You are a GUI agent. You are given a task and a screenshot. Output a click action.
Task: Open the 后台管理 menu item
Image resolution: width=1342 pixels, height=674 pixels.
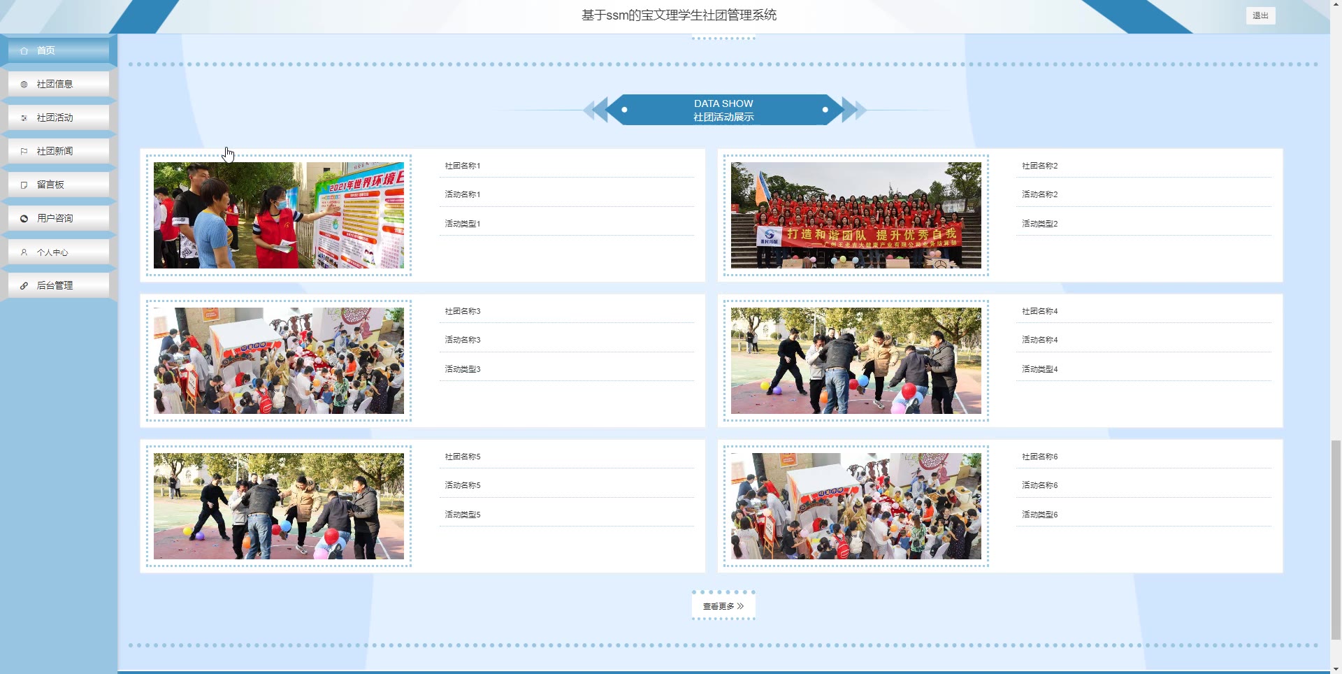pyautogui.click(x=59, y=285)
